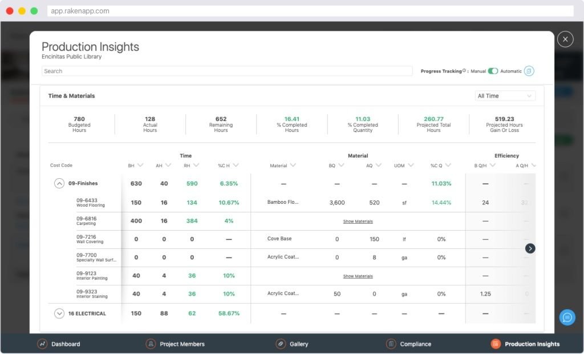Click the Gallery paperclip icon
The width and height of the screenshot is (584, 354).
click(x=281, y=344)
